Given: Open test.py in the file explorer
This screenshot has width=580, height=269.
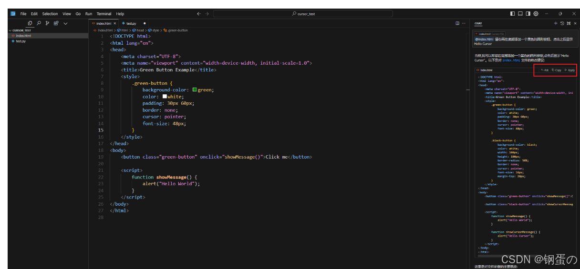Looking at the screenshot, I should tap(48, 41).
